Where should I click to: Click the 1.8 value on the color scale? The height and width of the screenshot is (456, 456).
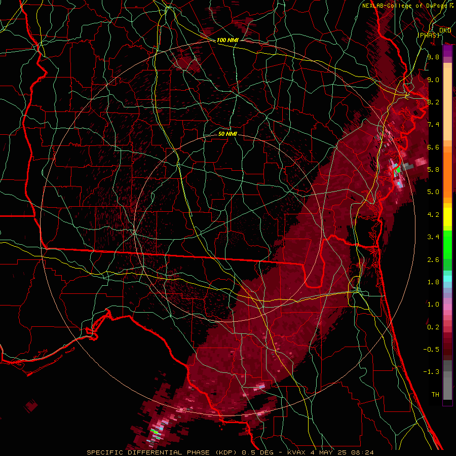pos(433,282)
